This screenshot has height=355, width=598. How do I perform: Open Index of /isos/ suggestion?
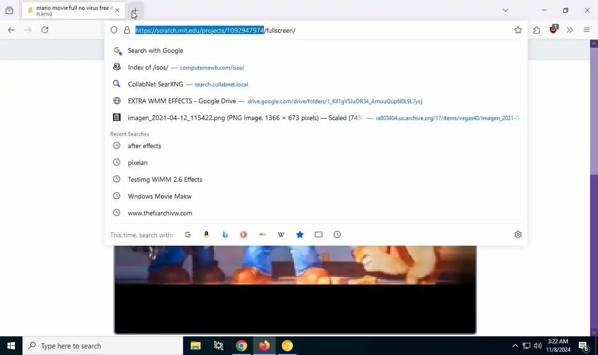[316, 67]
